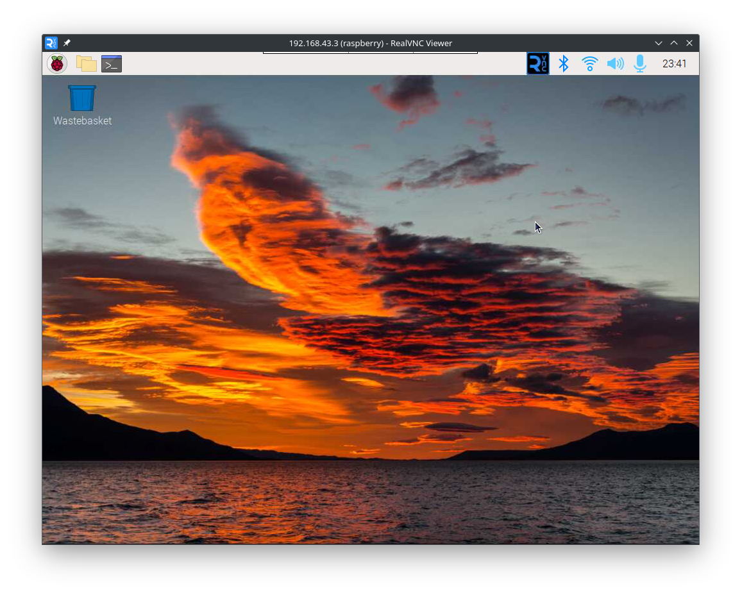Open the Wi-Fi network menu
This screenshot has width=742, height=595.
coord(589,63)
